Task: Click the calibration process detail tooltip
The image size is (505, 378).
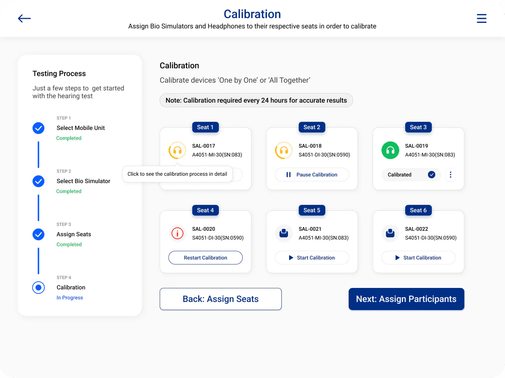Action: (177, 174)
